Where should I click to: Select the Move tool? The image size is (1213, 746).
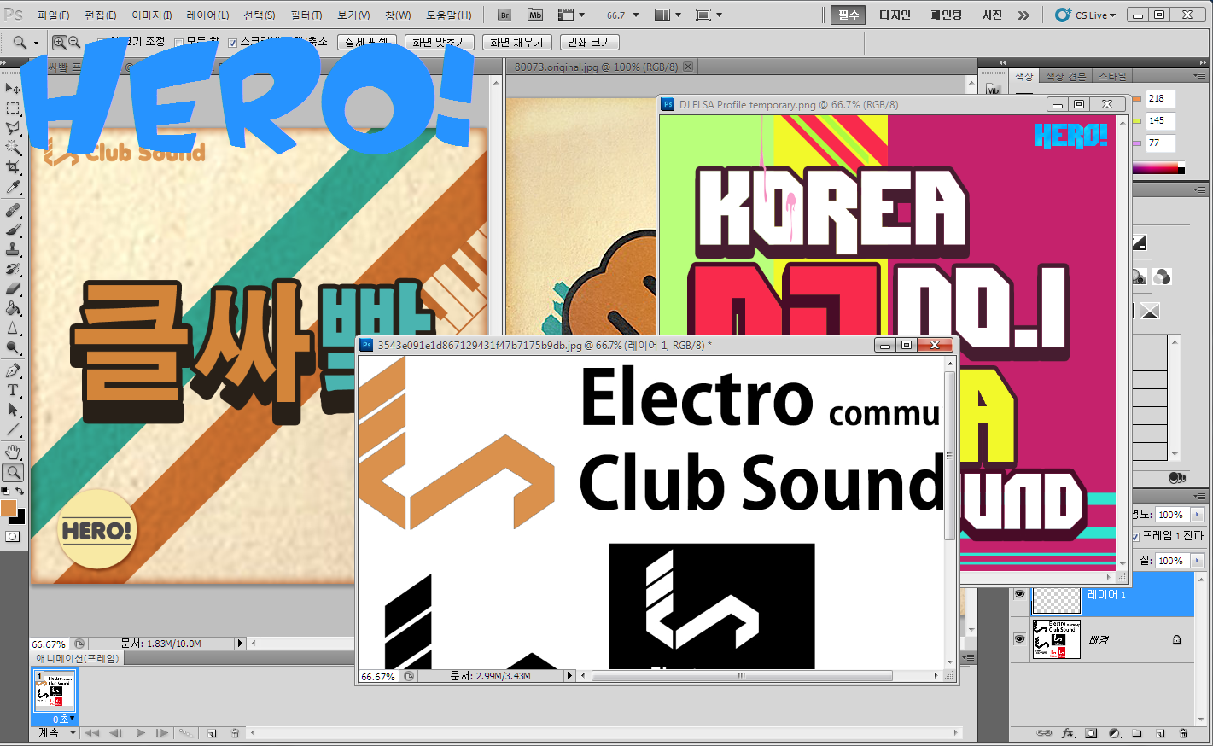[13, 89]
